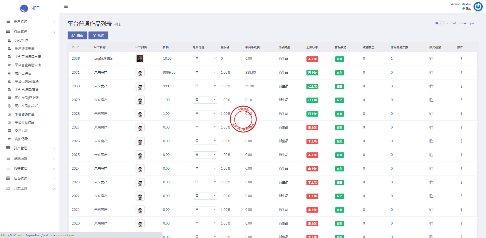The width and height of the screenshot is (486, 238).
Task: Open hot-search dropdown for row 2026
Action: (205, 141)
